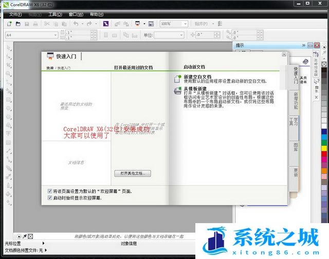Open the Window menu
The height and width of the screenshot is (259, 329).
point(76,14)
